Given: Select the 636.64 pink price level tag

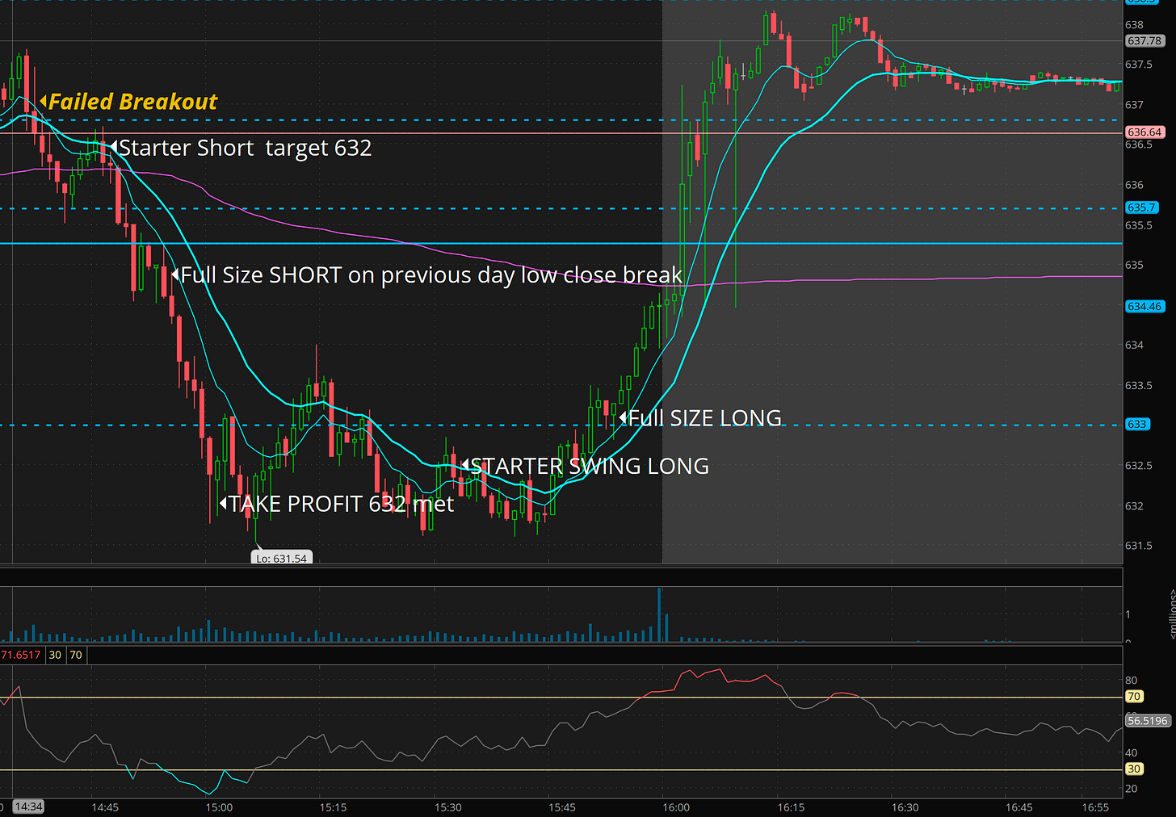Looking at the screenshot, I should pos(1144,132).
